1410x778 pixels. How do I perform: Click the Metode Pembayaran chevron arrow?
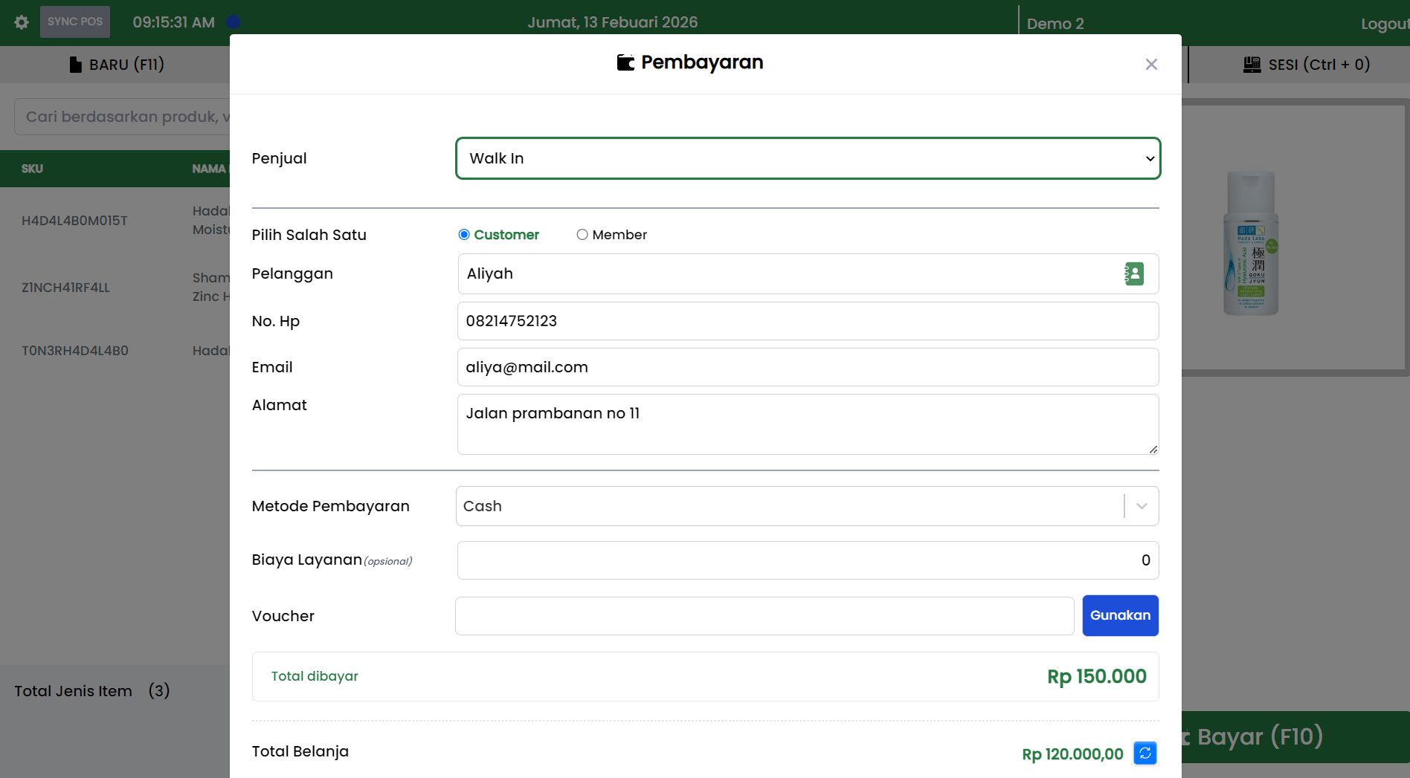[1142, 506]
